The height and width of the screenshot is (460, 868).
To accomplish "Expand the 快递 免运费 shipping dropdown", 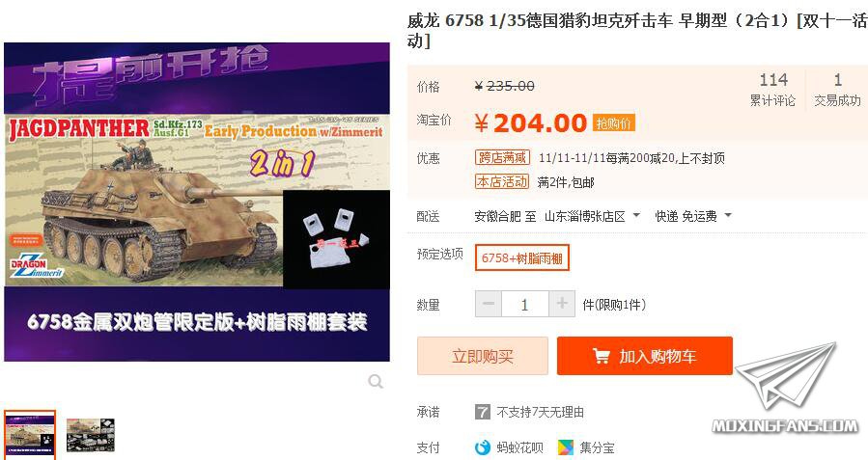I will tap(693, 216).
